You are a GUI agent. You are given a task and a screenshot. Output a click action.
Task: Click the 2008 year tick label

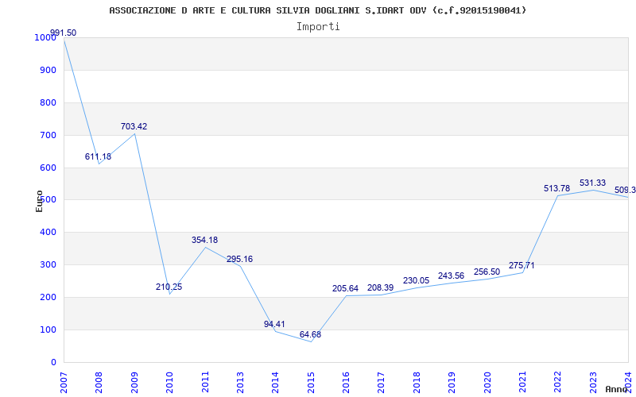click(x=99, y=382)
